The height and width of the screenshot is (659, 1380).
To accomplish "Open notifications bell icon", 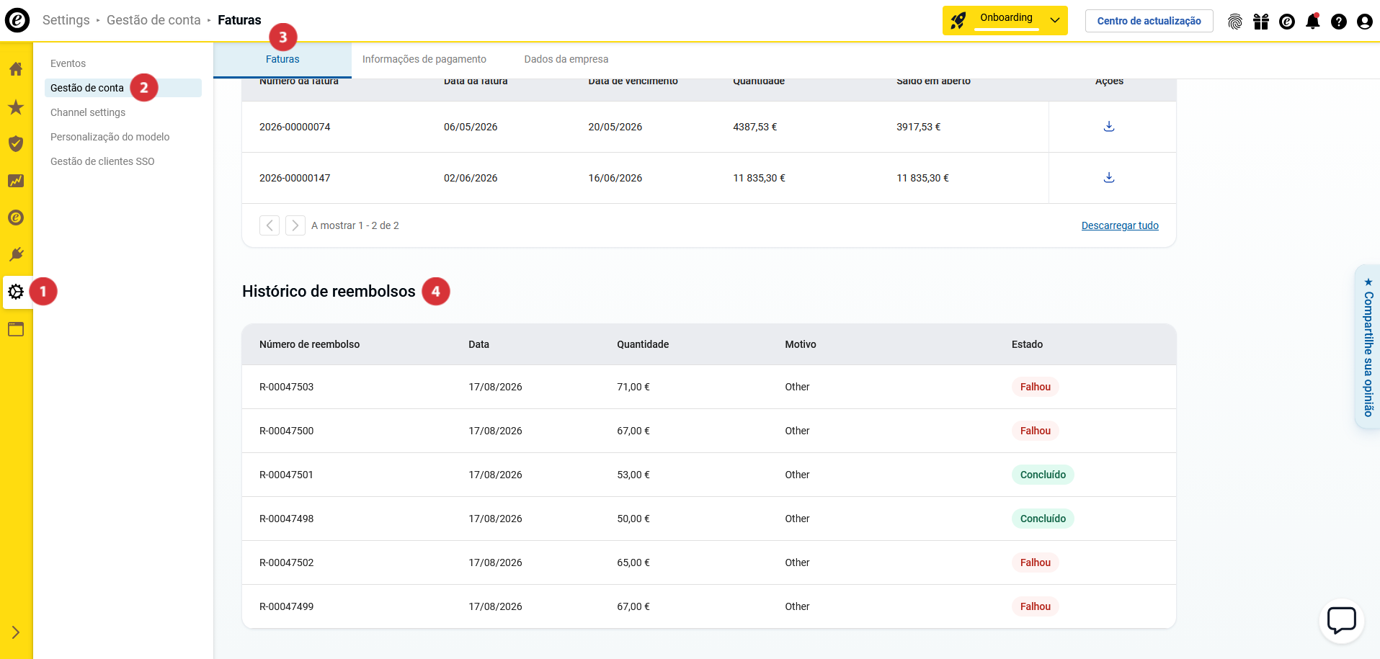I will [1313, 22].
